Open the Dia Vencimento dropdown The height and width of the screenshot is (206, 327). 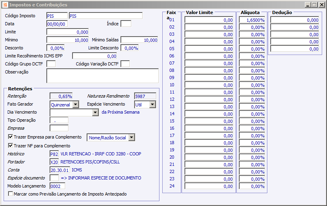tap(95, 112)
